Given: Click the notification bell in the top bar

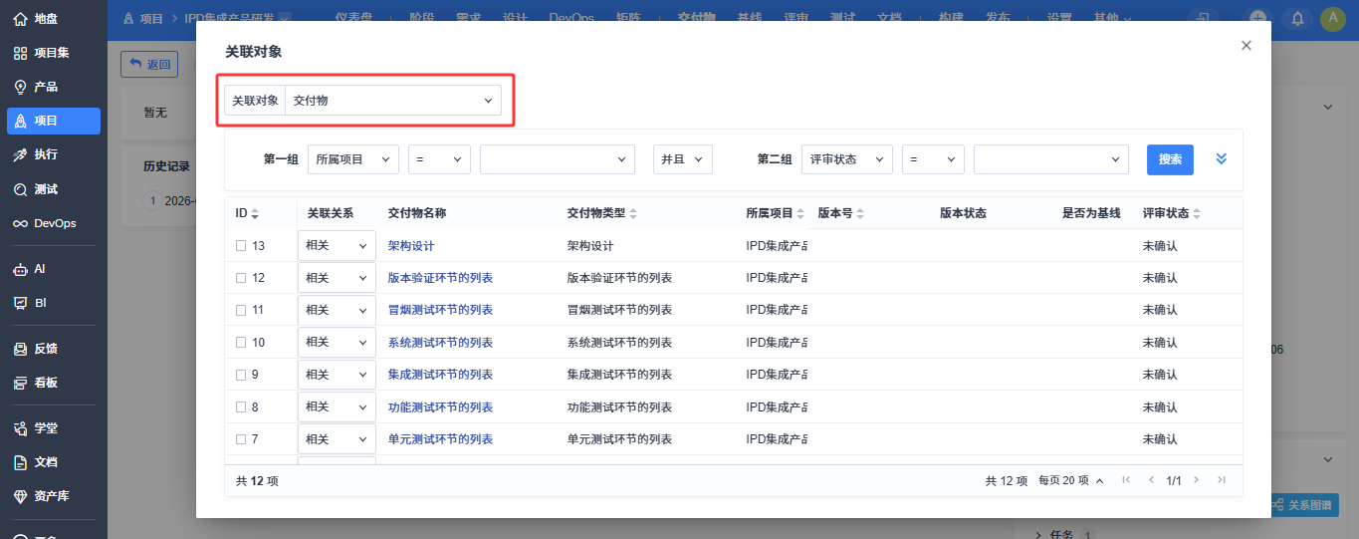Looking at the screenshot, I should pos(1297,18).
